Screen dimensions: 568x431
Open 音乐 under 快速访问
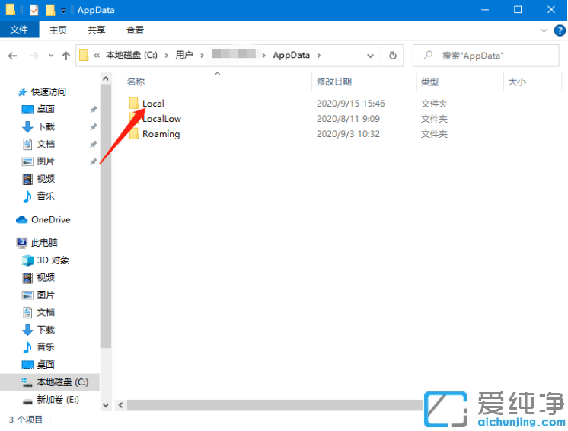(x=46, y=196)
